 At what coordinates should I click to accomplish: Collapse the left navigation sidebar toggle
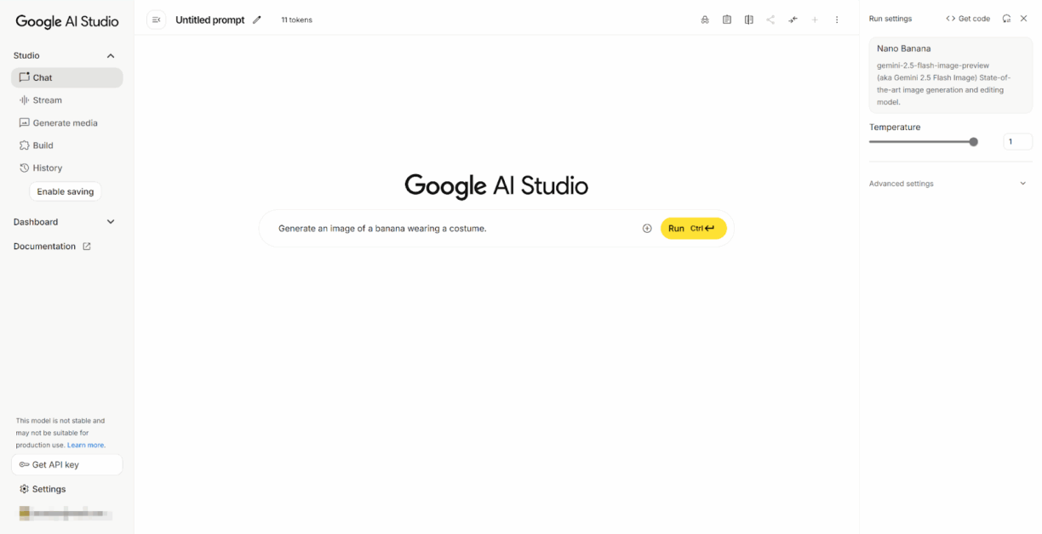pyautogui.click(x=156, y=20)
